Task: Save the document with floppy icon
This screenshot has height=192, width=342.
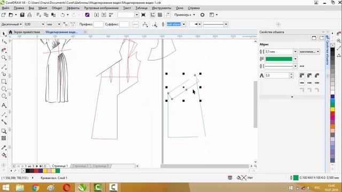Action: tap(22, 15)
